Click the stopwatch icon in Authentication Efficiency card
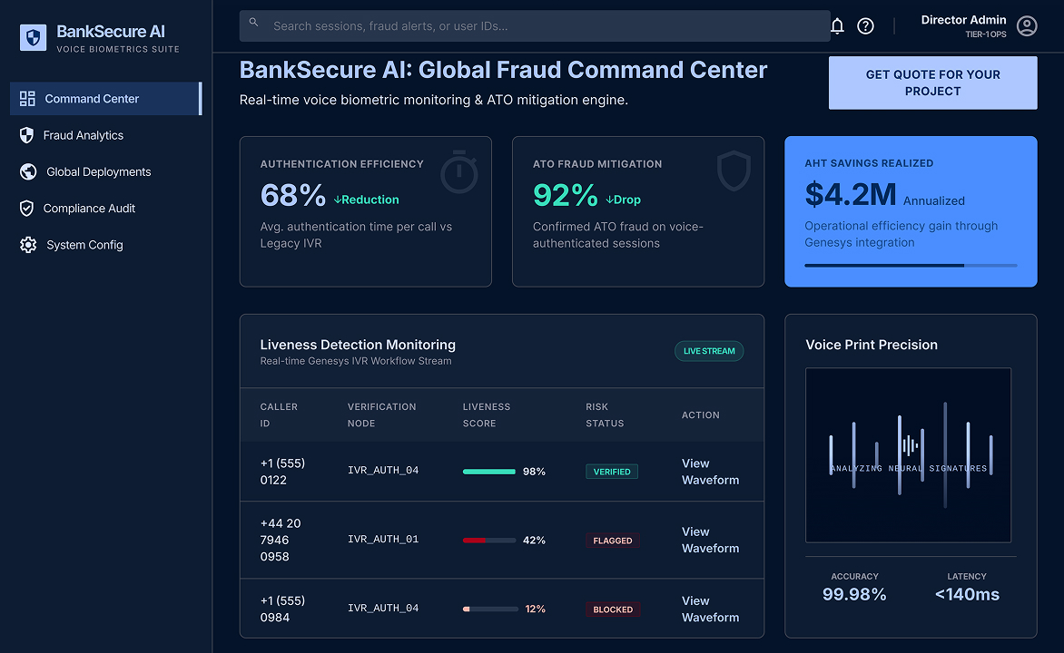The image size is (1064, 653). 459,171
